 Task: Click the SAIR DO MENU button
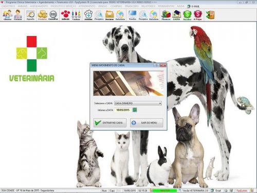[146, 123]
